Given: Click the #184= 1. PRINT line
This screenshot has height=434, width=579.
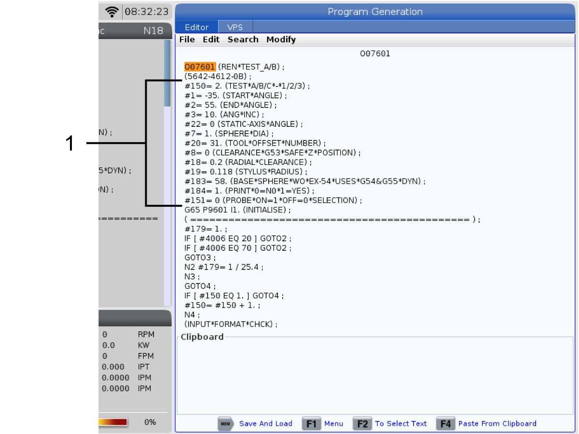Looking at the screenshot, I should coord(249,191).
